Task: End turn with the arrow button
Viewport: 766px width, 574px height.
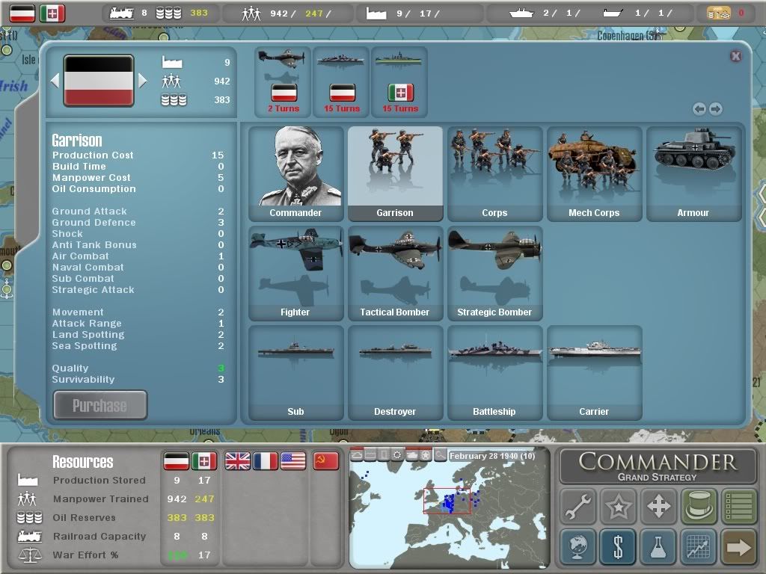Action: (x=739, y=546)
